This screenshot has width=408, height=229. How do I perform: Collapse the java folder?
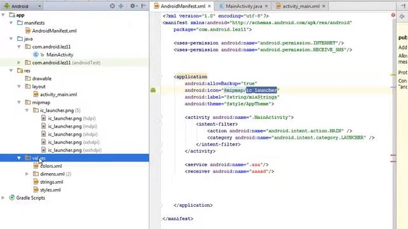(11, 39)
